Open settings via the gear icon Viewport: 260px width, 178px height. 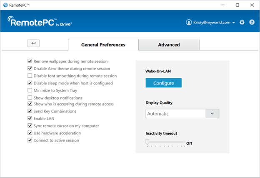click(x=242, y=22)
